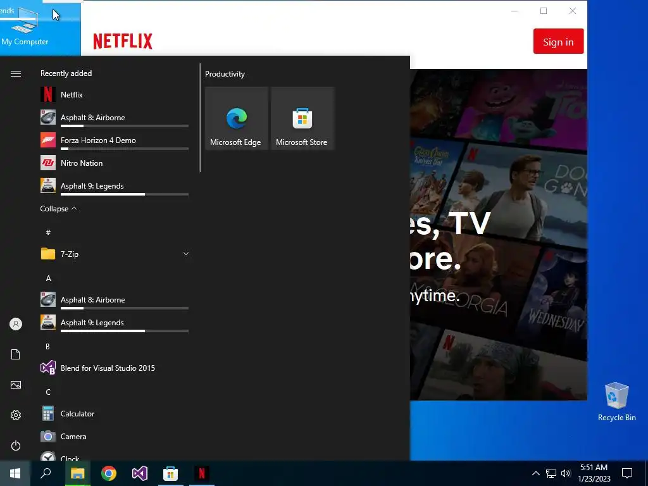Screen dimensions: 648x486
Task: Click the Power icon in Start sidebar
Action: point(16,445)
